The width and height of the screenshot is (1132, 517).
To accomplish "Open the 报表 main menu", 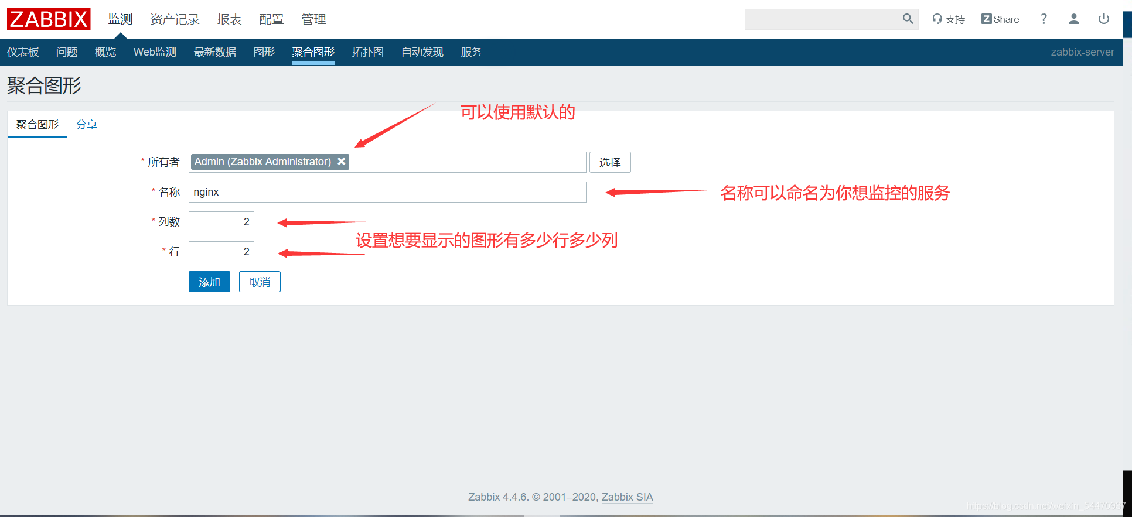I will tap(229, 19).
